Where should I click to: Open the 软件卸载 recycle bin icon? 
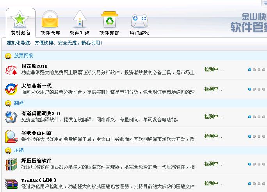click(x=109, y=19)
